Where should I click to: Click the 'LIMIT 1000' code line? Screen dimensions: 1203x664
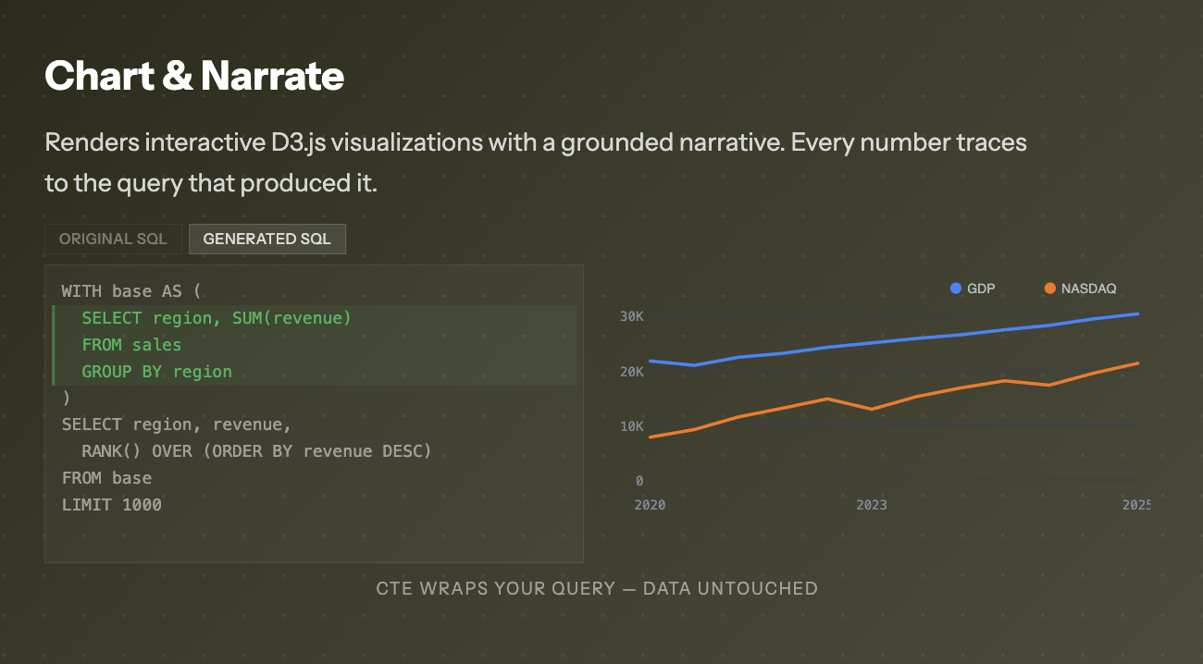[x=111, y=505]
